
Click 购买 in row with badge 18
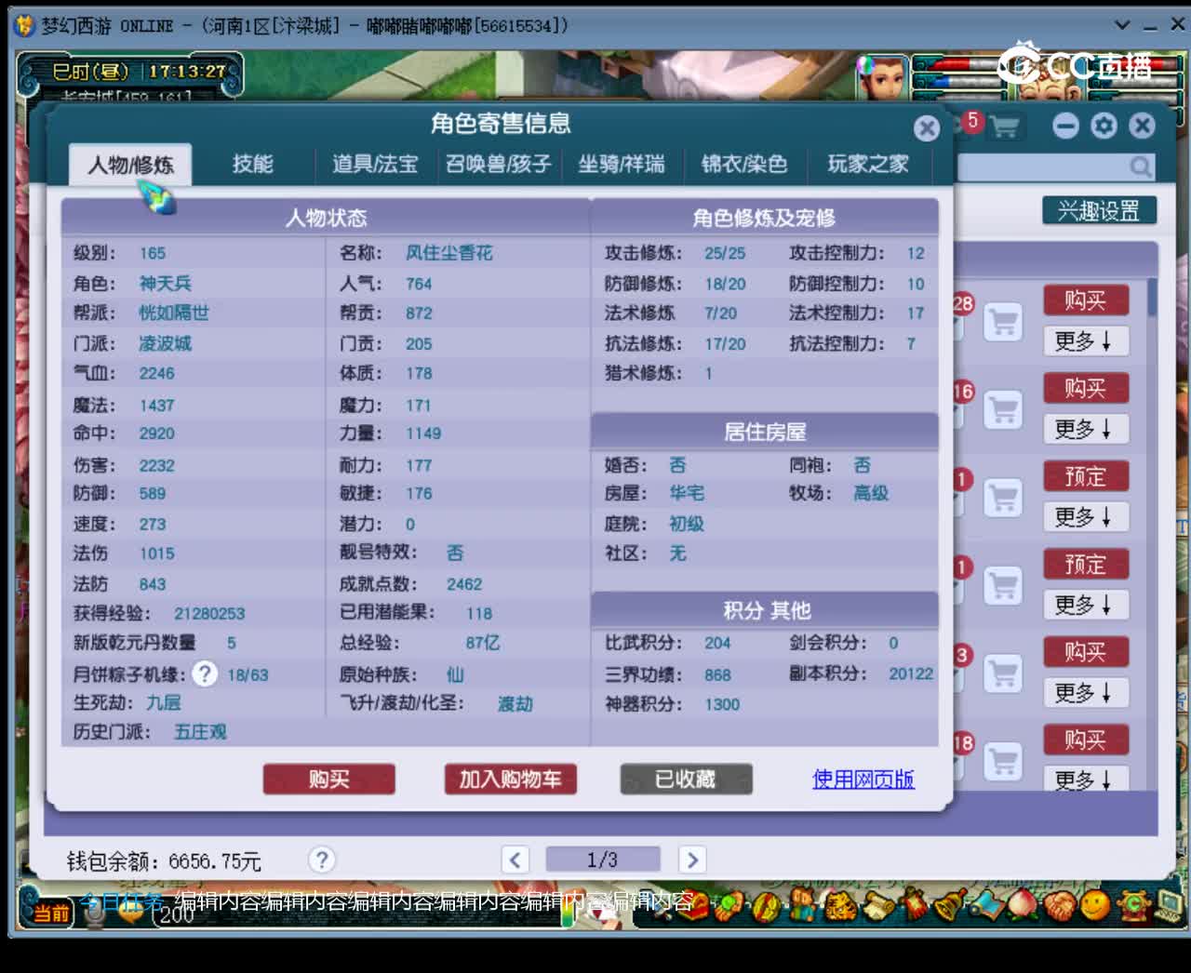pyautogui.click(x=1085, y=740)
